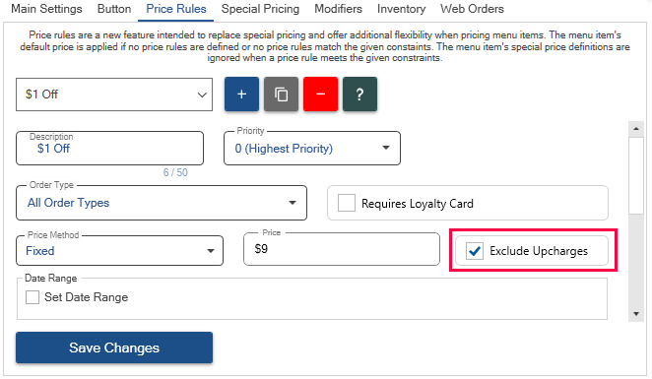
Task: Go to the Main Settings tab
Action: [46, 9]
